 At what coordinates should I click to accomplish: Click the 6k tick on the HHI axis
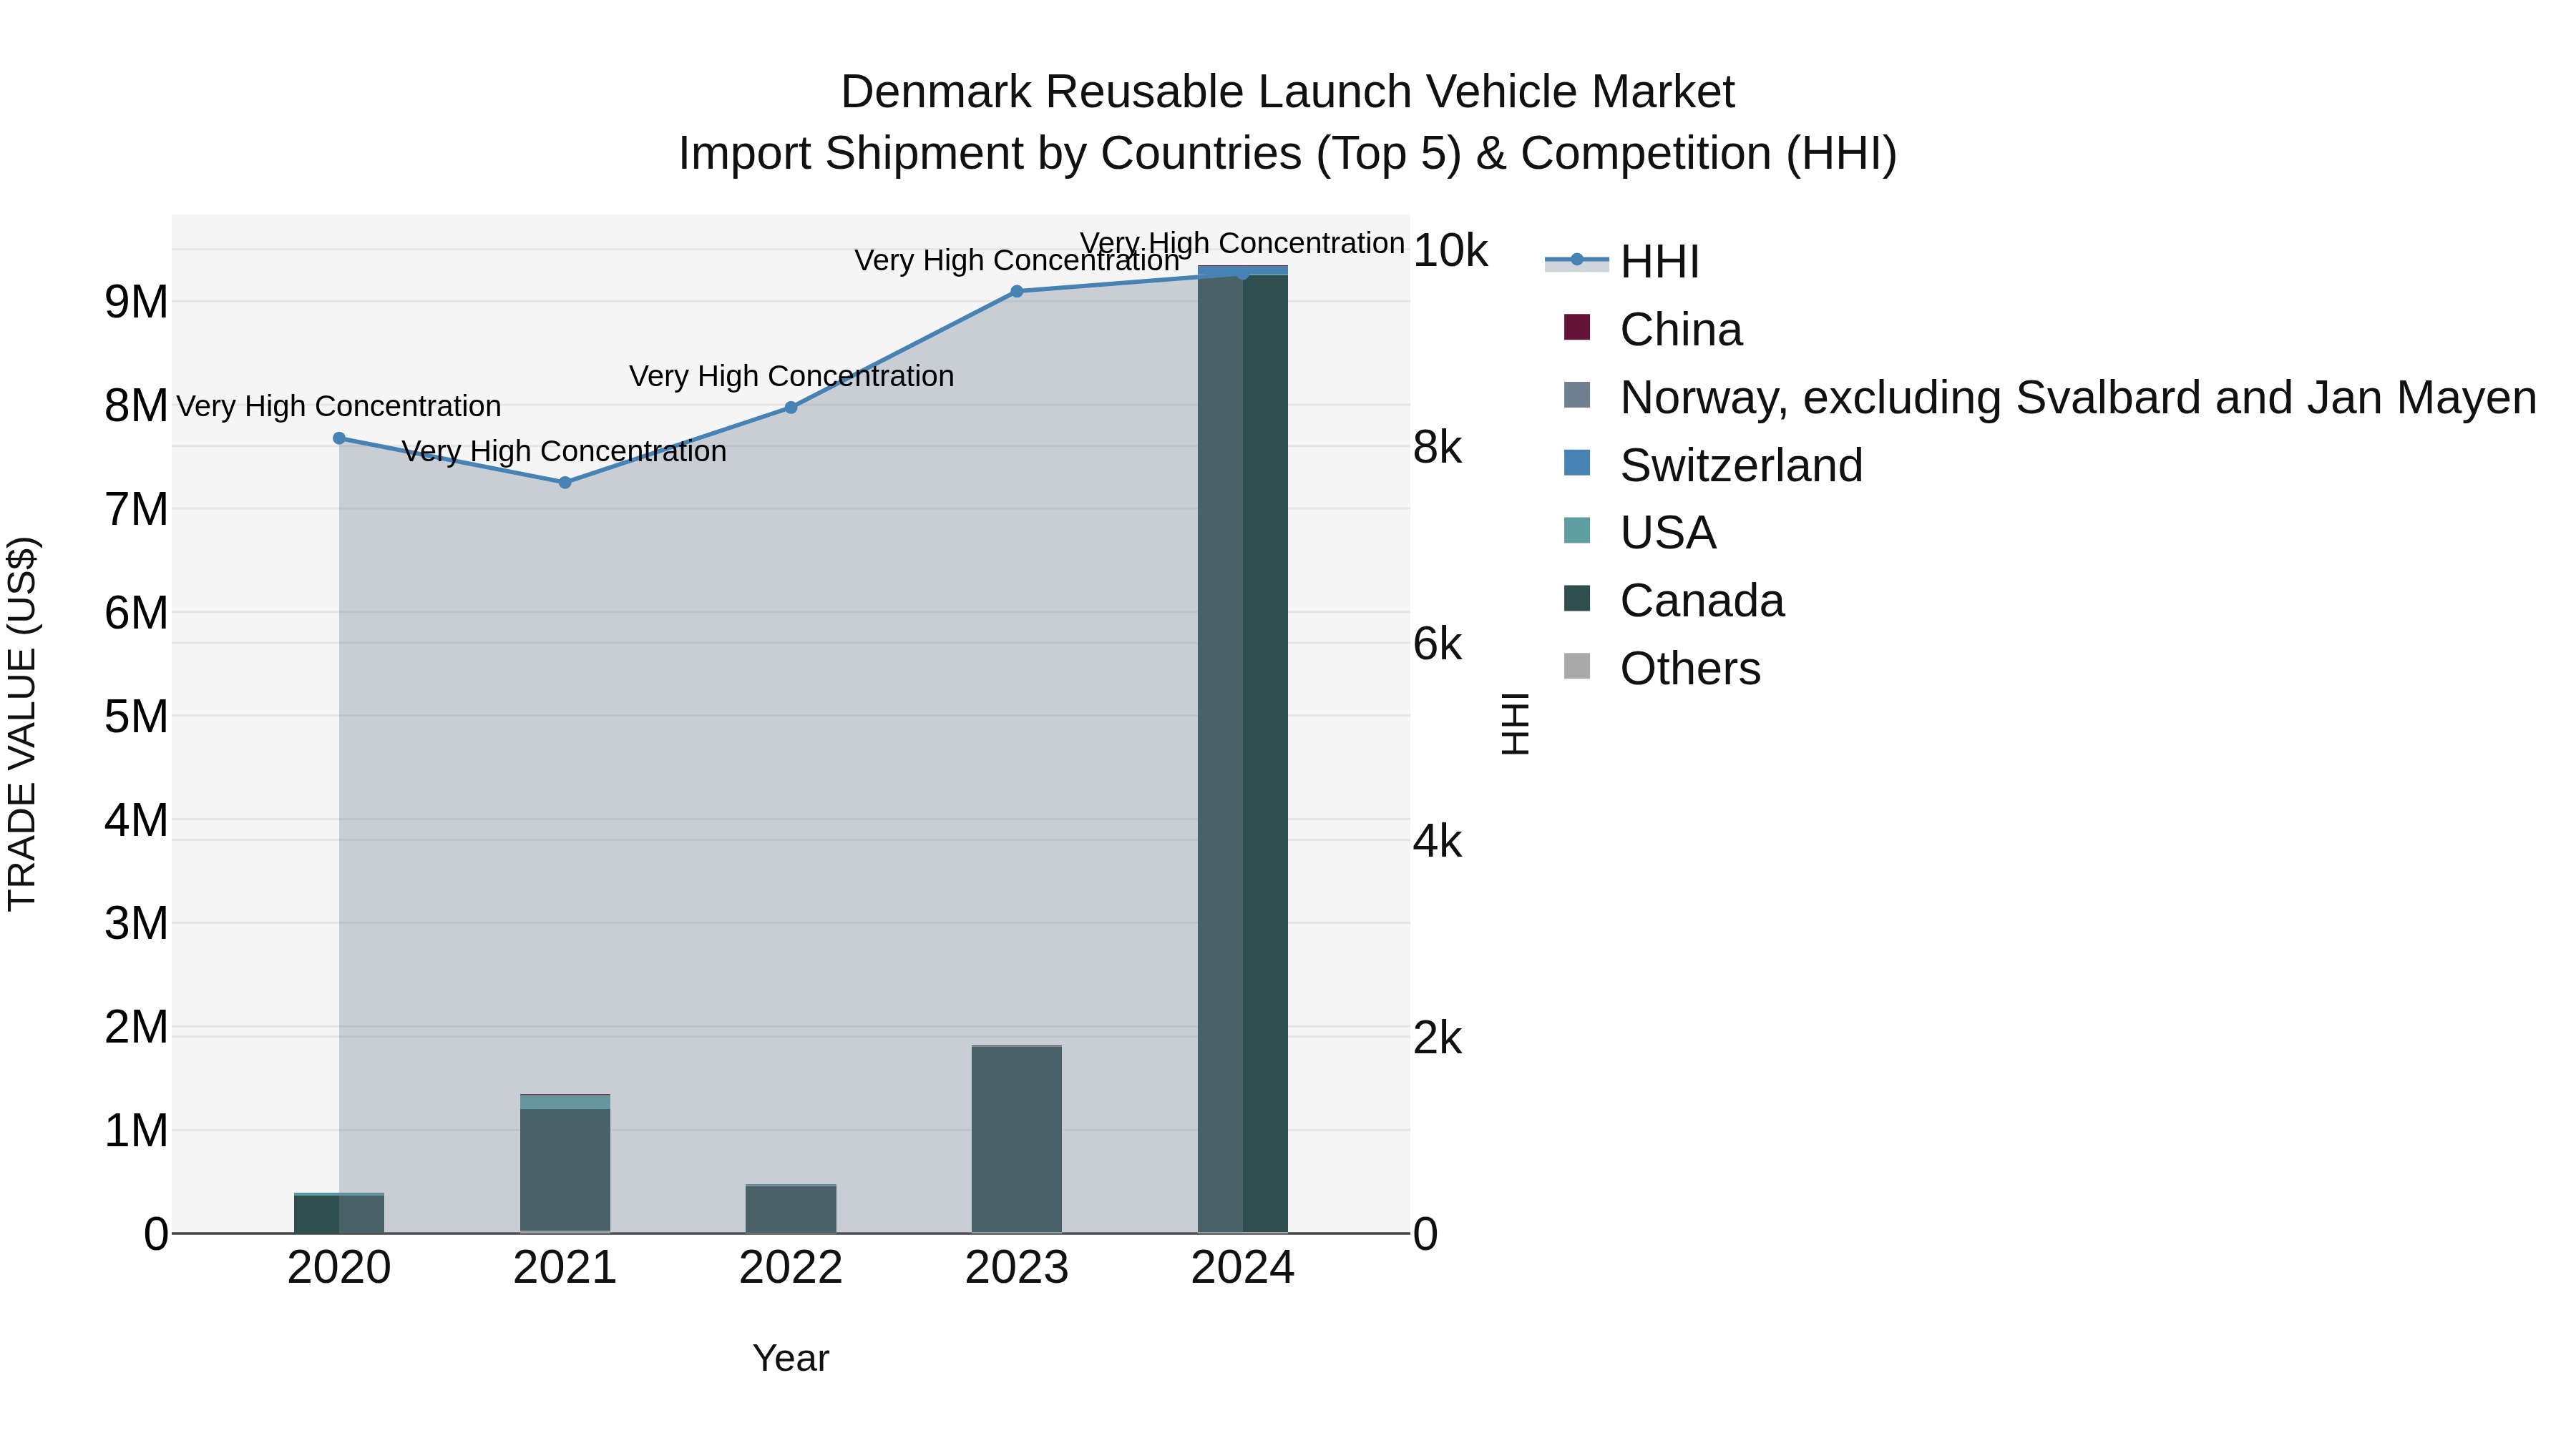tap(1437, 644)
